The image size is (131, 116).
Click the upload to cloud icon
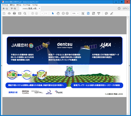pyautogui.click(x=9, y=13)
